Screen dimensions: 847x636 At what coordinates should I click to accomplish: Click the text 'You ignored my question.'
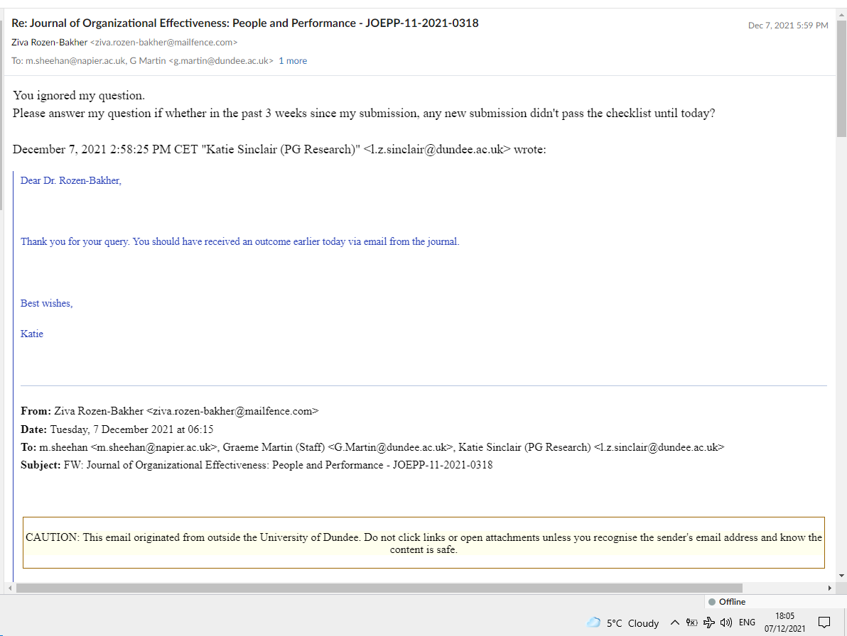79,96
